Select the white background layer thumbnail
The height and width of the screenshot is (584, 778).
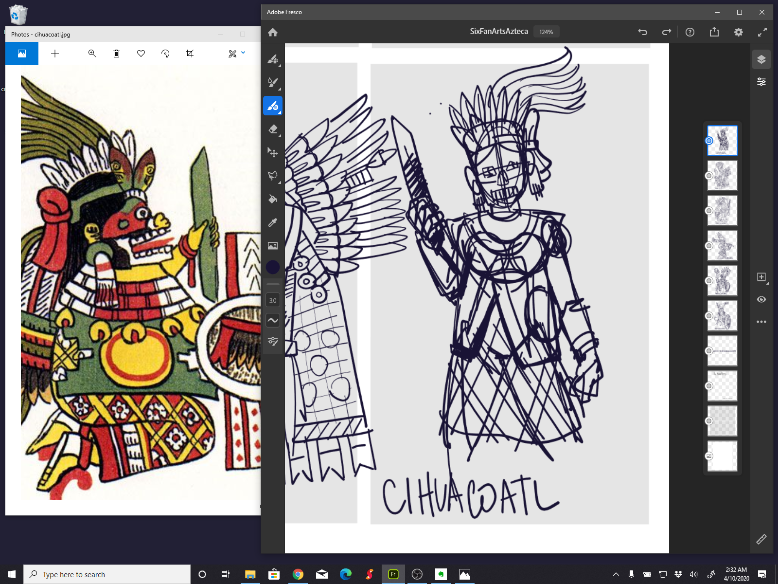coord(723,456)
